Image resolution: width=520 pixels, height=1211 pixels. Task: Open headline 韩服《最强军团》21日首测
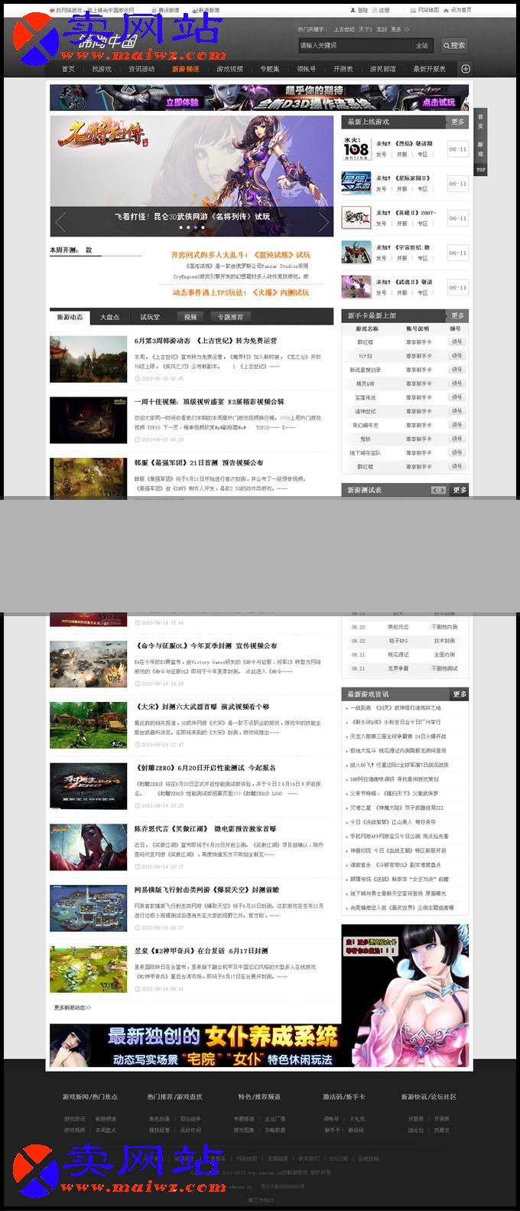pyautogui.click(x=199, y=462)
